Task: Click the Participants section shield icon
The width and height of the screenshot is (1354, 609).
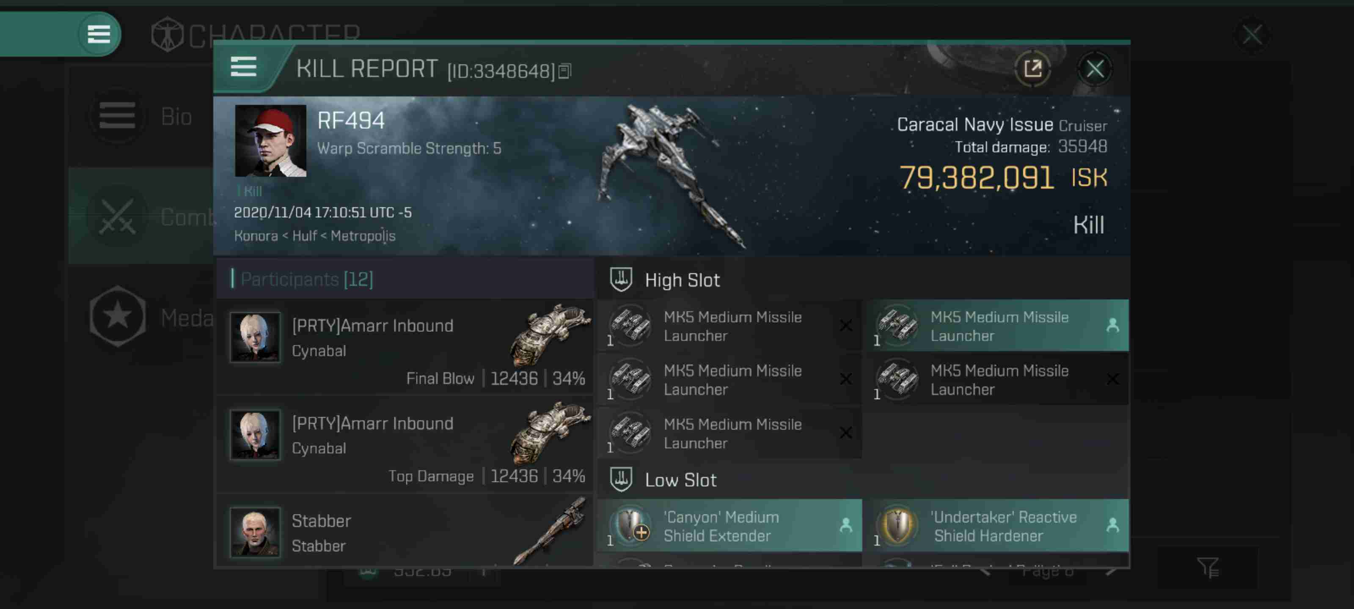Action: [620, 280]
